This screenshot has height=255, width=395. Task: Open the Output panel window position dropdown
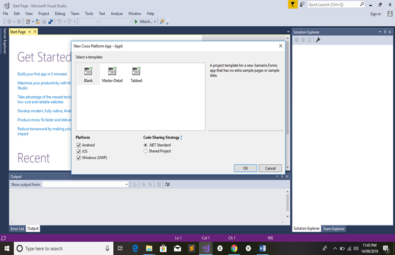(x=277, y=176)
